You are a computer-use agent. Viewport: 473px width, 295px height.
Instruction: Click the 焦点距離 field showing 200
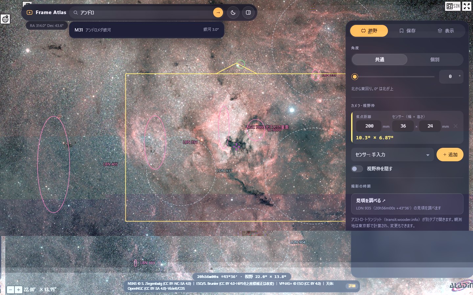coord(369,126)
